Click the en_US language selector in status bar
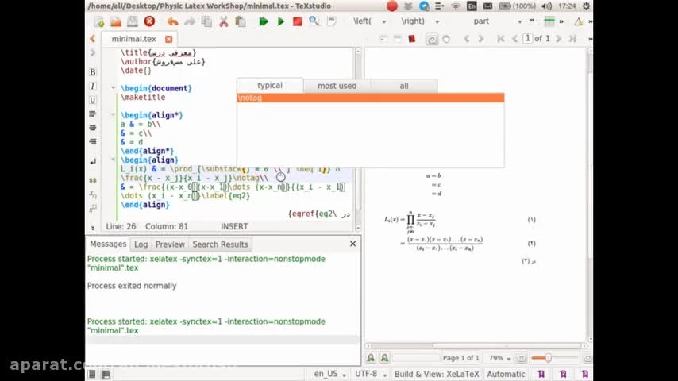Image resolution: width=678 pixels, height=381 pixels. tap(329, 374)
